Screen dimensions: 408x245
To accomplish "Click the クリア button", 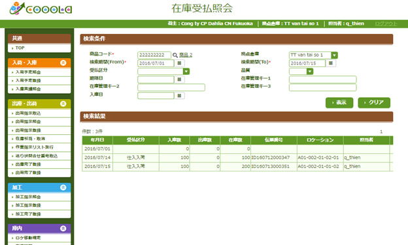I will (374, 103).
